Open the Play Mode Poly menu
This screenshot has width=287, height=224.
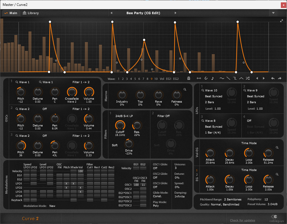pos(156,206)
